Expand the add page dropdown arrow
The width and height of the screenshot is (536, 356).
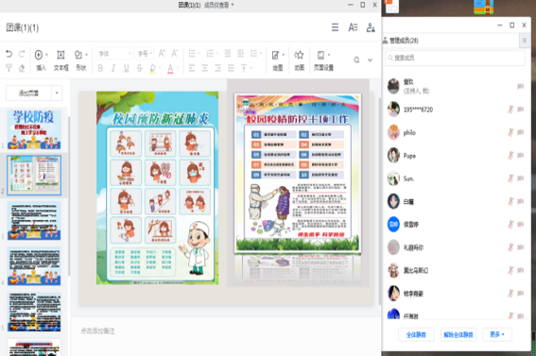tap(57, 93)
